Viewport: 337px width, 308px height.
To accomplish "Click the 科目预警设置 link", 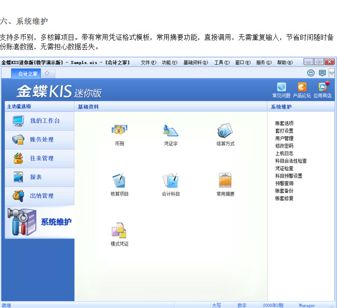I will [289, 176].
